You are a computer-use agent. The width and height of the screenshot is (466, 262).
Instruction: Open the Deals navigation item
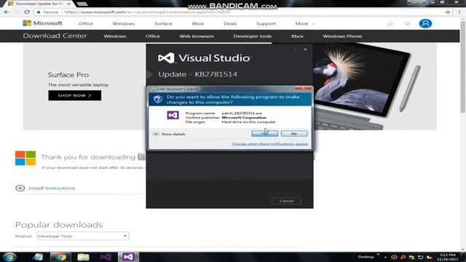point(230,23)
